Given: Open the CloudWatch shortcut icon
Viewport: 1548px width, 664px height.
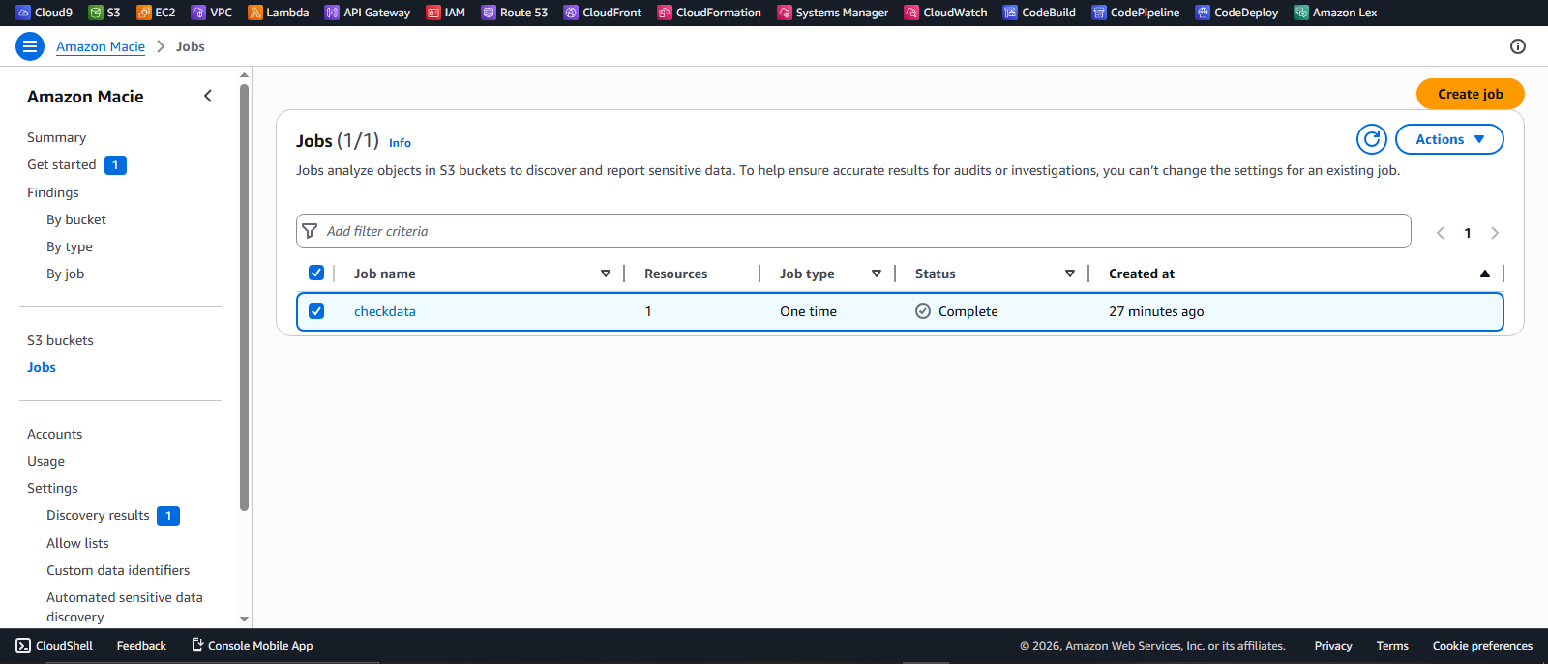Looking at the screenshot, I should coord(911,13).
